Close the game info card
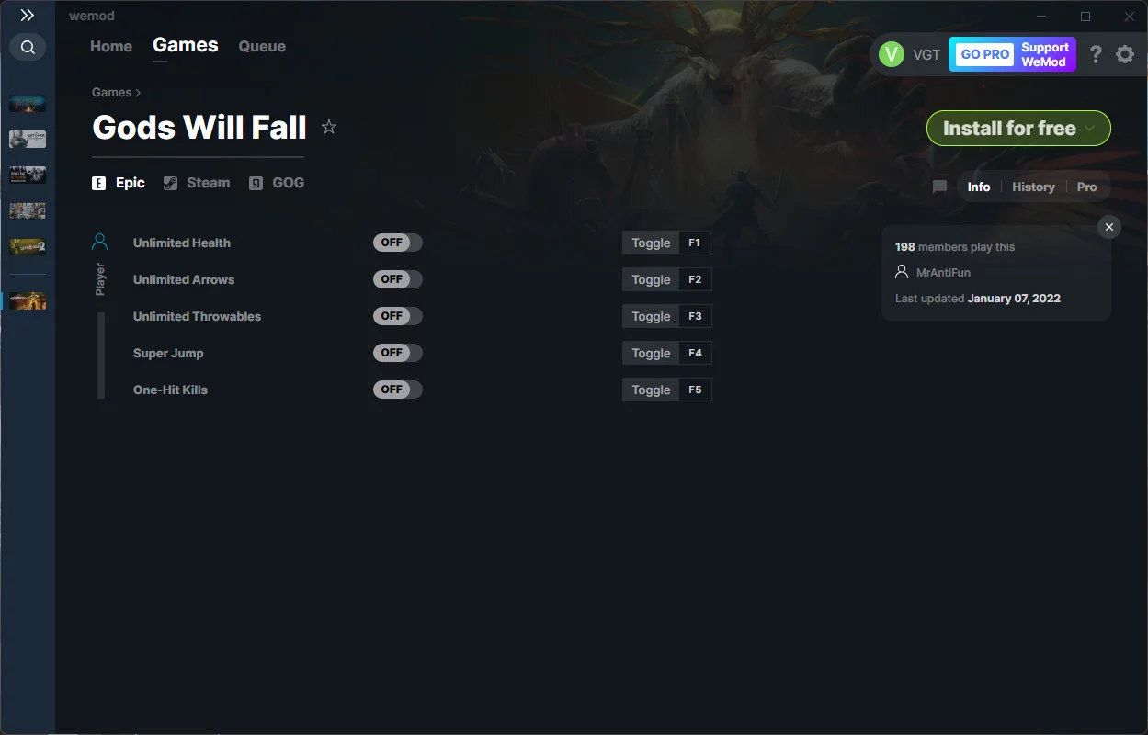1148x735 pixels. click(x=1109, y=227)
